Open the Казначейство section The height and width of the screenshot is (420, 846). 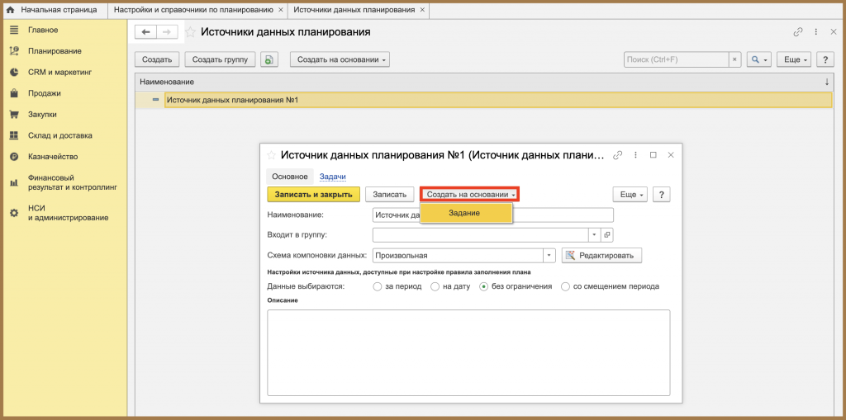53,157
